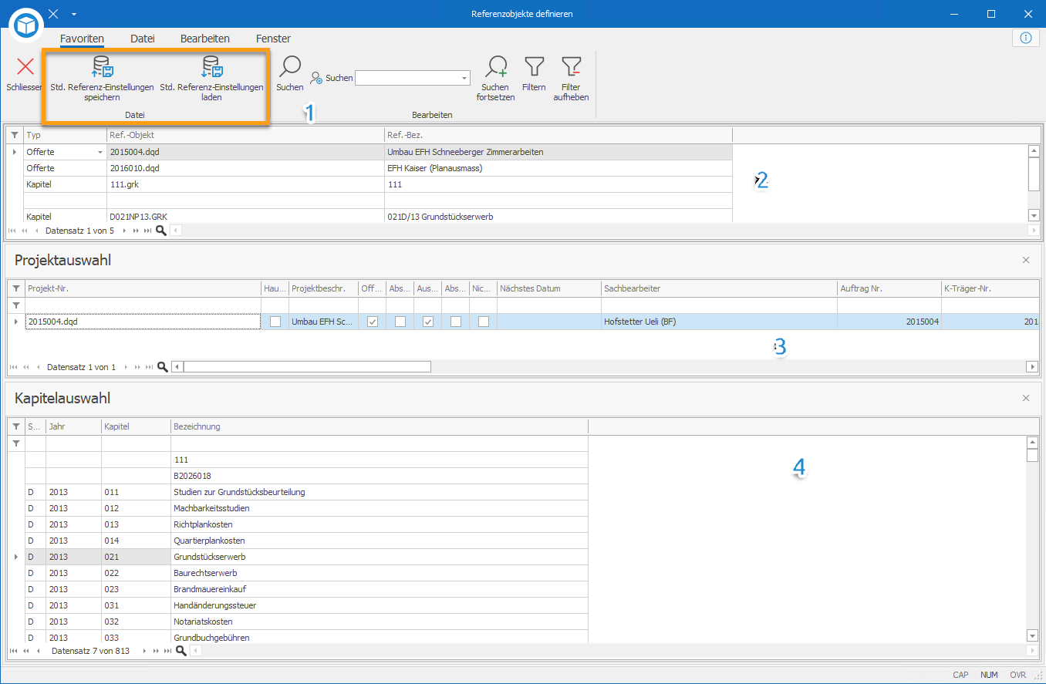
Task: Sort chapters by the Jahr column header
Action: coord(74,426)
